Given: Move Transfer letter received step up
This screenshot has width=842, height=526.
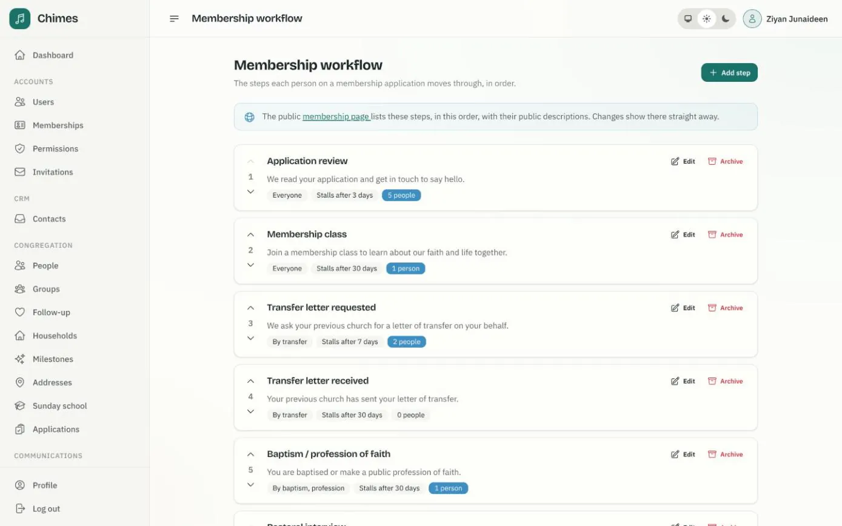Looking at the screenshot, I should pyautogui.click(x=250, y=381).
